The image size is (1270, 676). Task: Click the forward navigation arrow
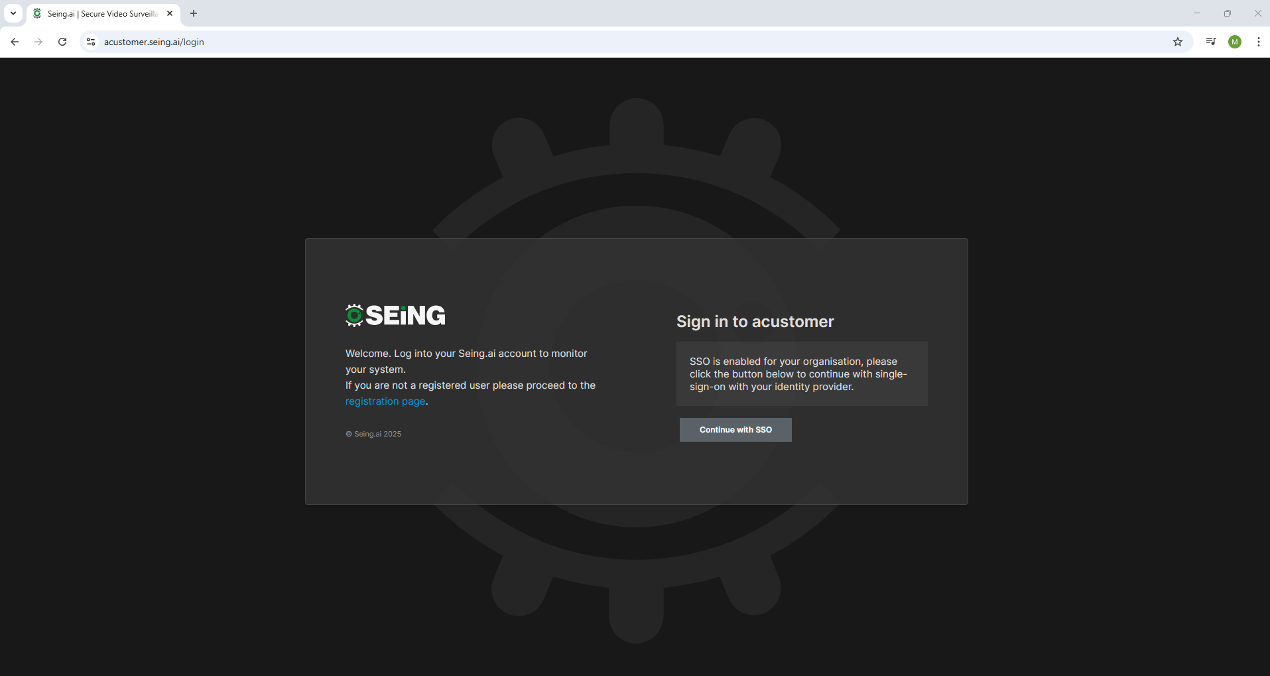[38, 41]
